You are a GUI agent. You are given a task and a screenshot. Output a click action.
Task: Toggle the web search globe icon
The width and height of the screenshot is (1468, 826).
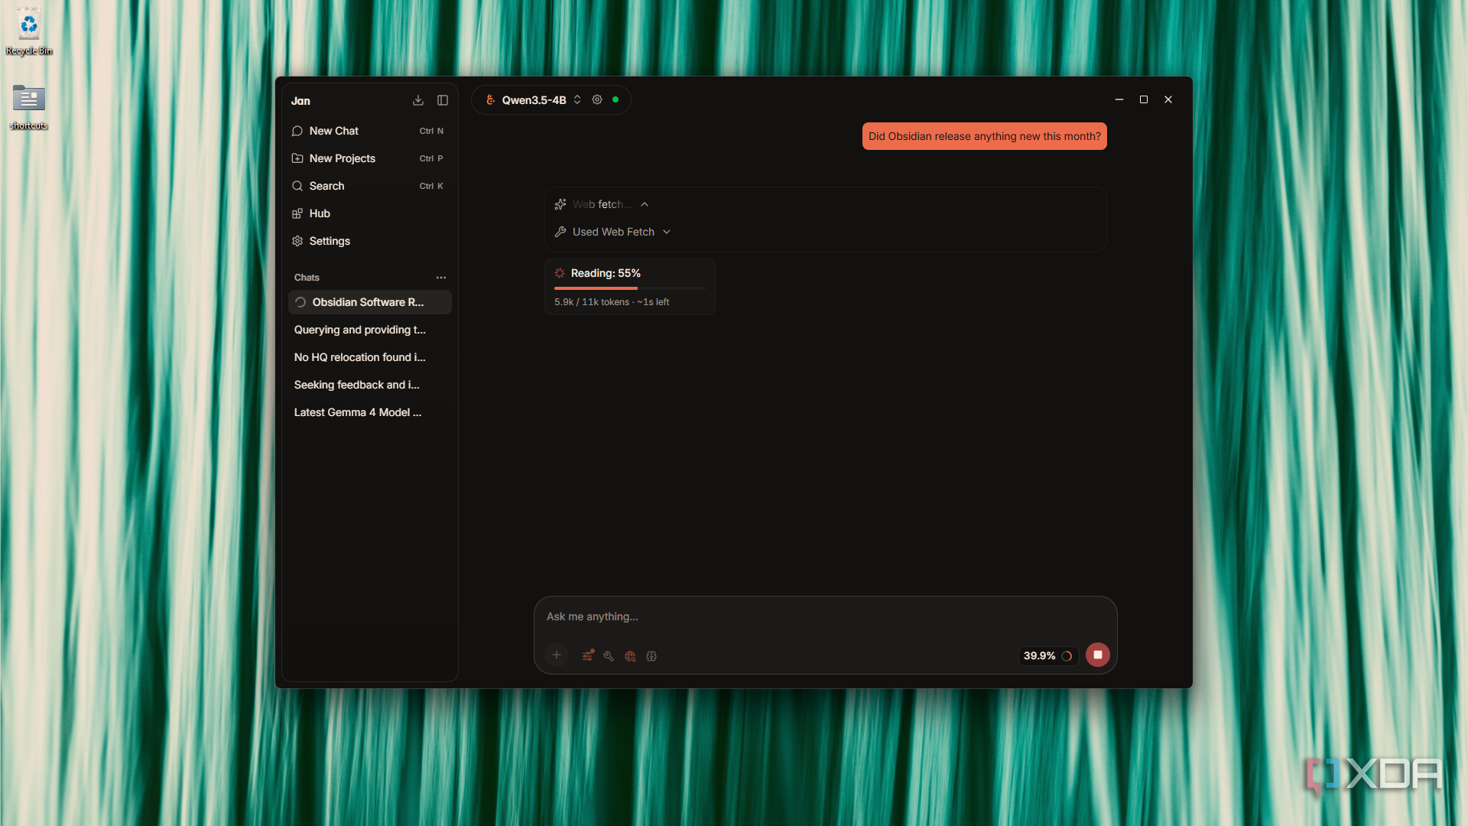click(x=630, y=656)
